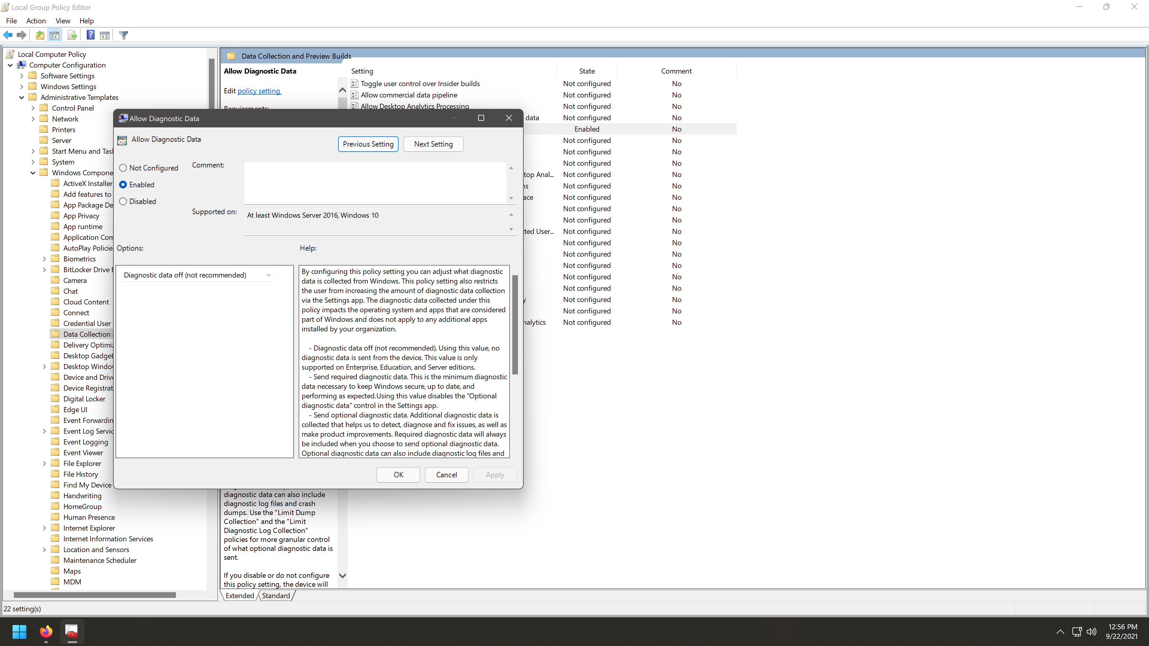Open the Action menu
This screenshot has width=1149, height=646.
point(36,21)
